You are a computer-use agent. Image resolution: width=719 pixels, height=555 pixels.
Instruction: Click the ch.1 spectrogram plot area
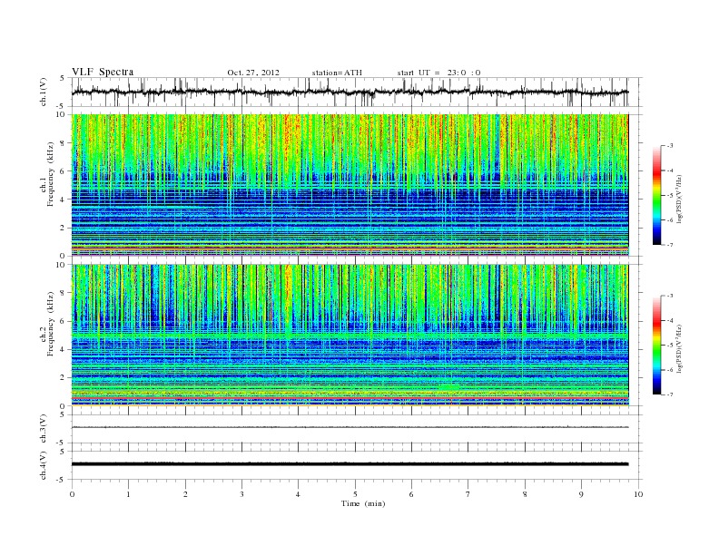pyautogui.click(x=350, y=185)
